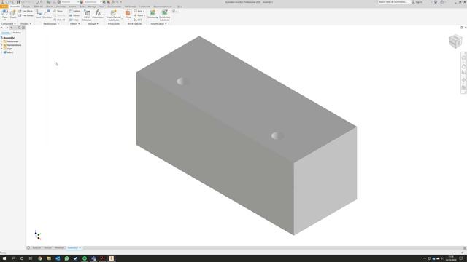Click the left hole on the block
The height and width of the screenshot is (262, 467).
coord(182,81)
